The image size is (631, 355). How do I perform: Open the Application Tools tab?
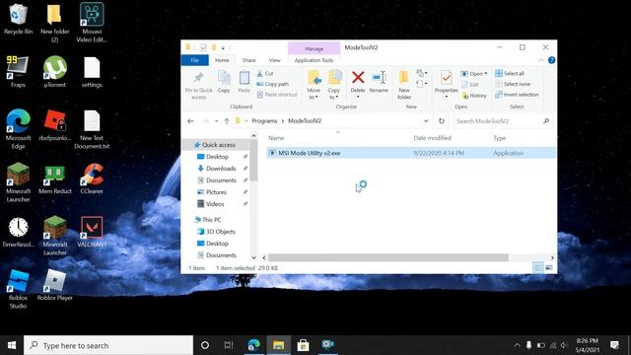click(x=314, y=60)
